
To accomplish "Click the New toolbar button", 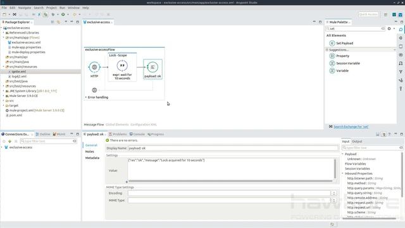I will (4, 15).
